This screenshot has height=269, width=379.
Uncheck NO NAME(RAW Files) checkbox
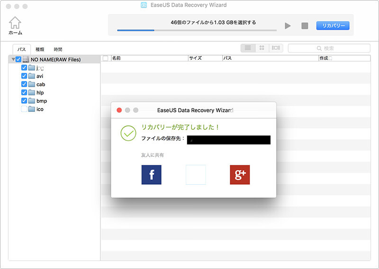pos(18,59)
